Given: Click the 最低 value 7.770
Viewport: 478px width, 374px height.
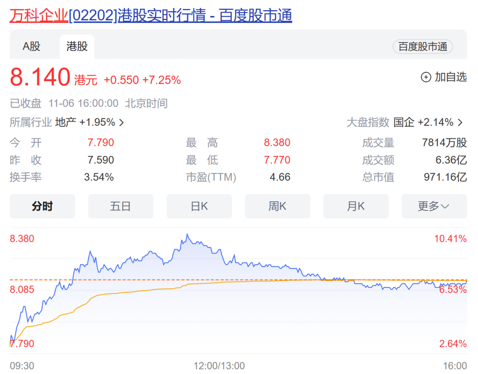Looking at the screenshot, I should click(x=277, y=160).
